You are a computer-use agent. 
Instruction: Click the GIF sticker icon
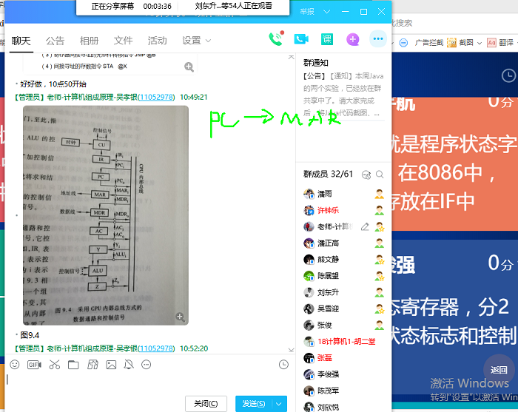click(x=34, y=365)
